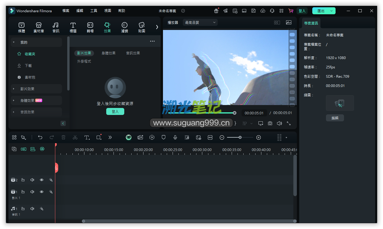The image size is (383, 229).
Task: Open the shopping cart icon
Action: (291, 11)
